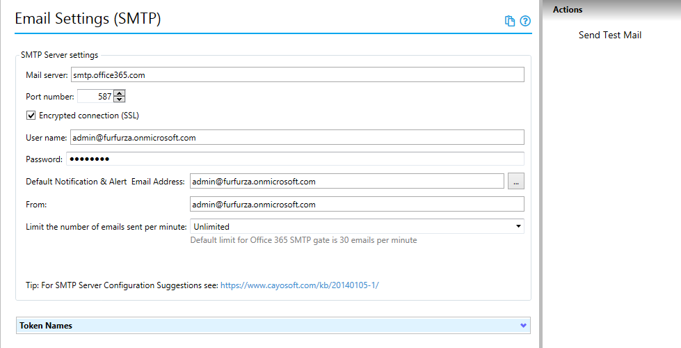Viewport: 681px width, 348px height.
Task: Increase port number with up spinner arrow
Action: (x=120, y=93)
